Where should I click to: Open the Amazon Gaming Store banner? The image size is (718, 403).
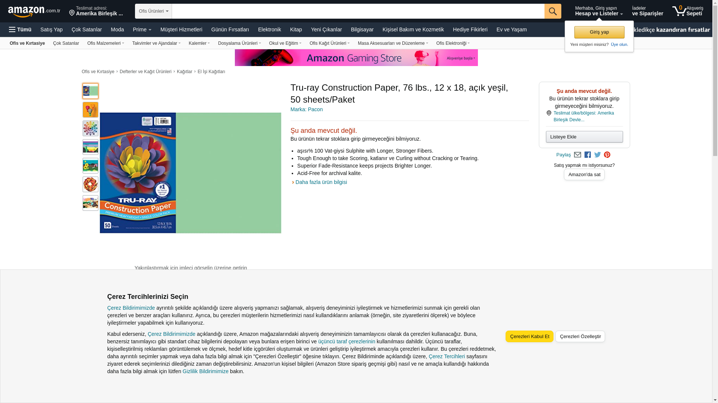(356, 58)
